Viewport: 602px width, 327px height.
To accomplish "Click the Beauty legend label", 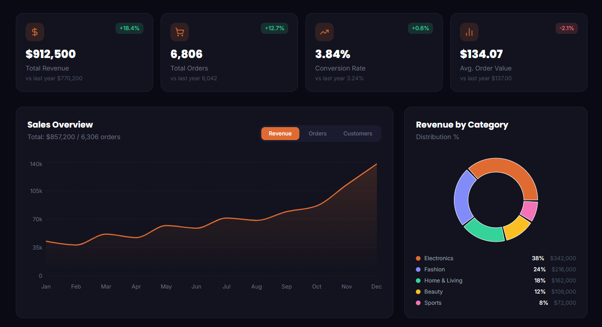I will coord(434,292).
